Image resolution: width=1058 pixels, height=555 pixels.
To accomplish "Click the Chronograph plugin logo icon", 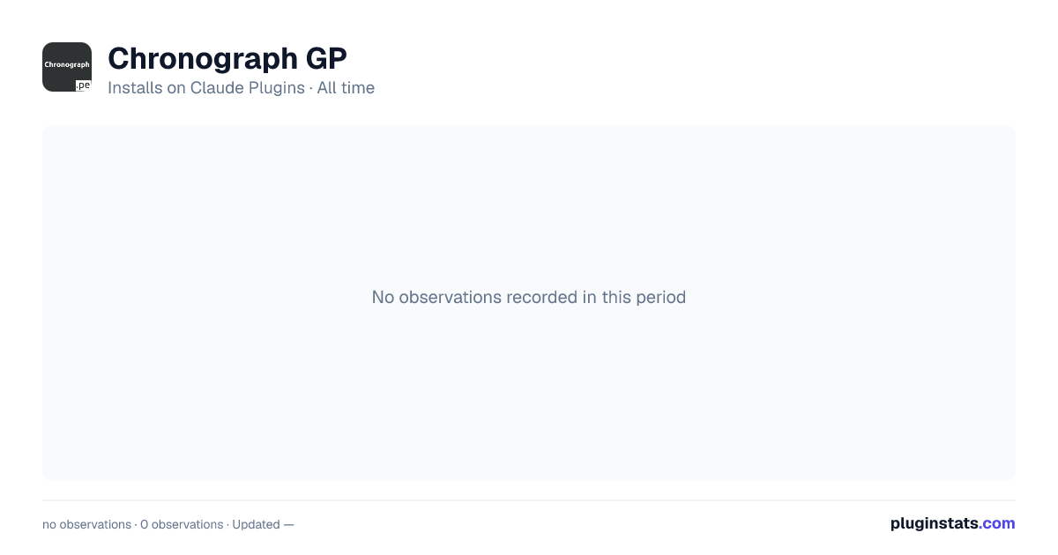I will (x=67, y=67).
